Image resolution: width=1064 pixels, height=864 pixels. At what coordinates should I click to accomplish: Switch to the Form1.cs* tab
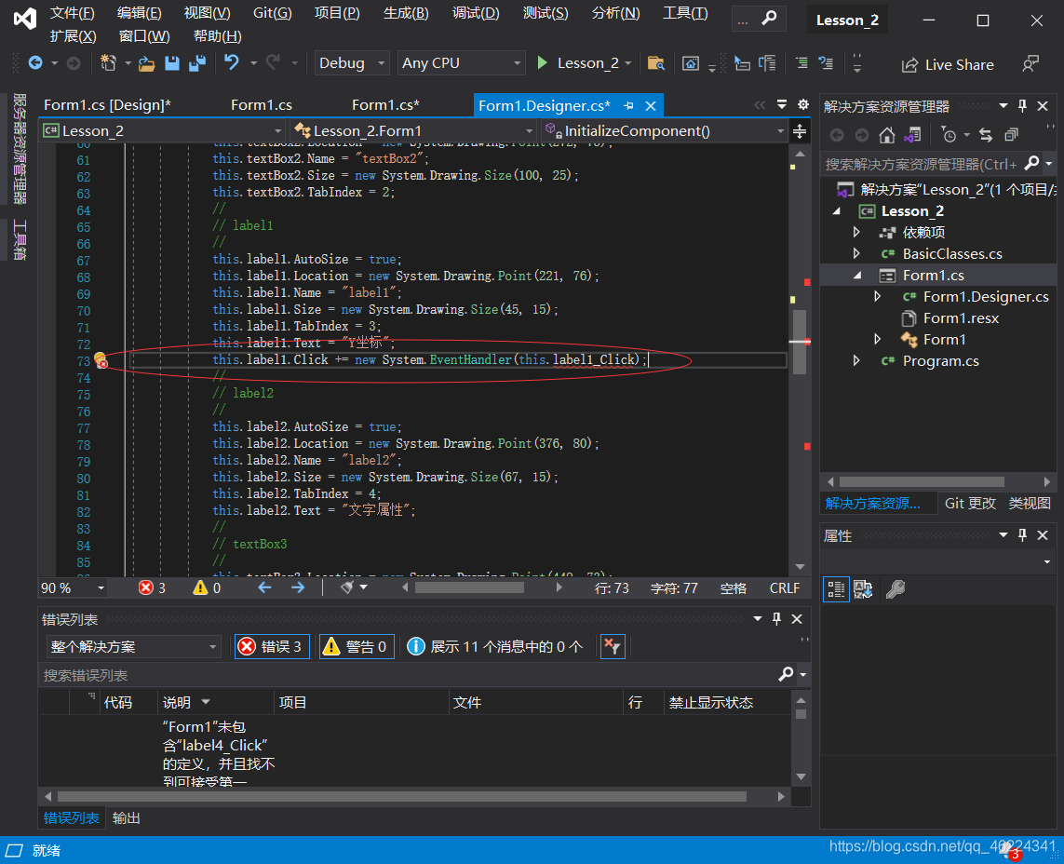[x=385, y=105]
